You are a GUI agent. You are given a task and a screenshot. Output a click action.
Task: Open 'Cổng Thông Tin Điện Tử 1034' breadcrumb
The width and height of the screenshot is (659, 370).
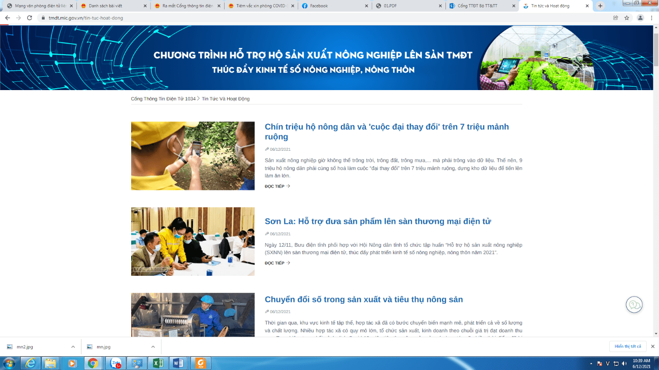click(163, 99)
